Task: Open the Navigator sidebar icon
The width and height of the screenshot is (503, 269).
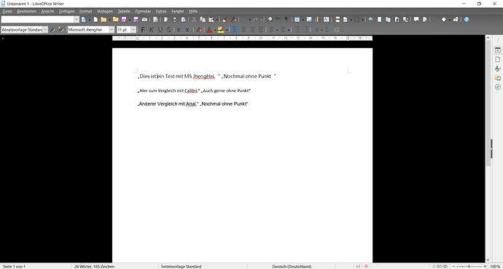Action: click(x=498, y=87)
